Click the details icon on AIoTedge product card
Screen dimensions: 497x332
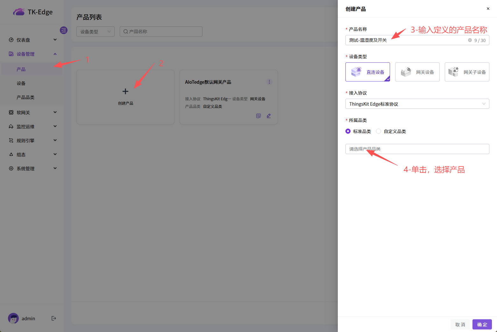[259, 116]
